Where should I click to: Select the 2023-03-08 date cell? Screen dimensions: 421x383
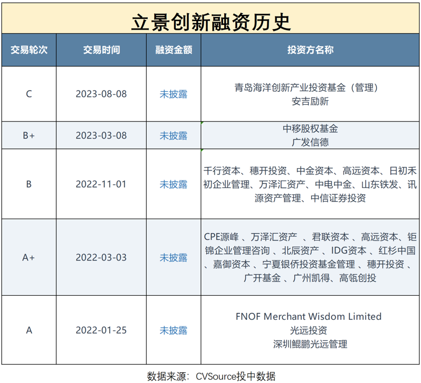point(101,136)
